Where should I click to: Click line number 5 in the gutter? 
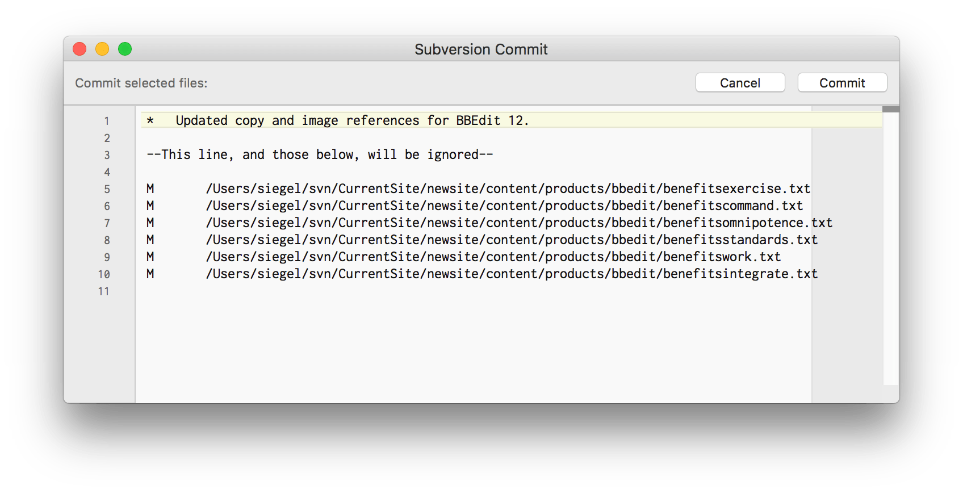[107, 189]
